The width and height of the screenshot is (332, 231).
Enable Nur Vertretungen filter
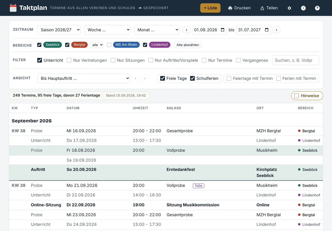pos(69,60)
